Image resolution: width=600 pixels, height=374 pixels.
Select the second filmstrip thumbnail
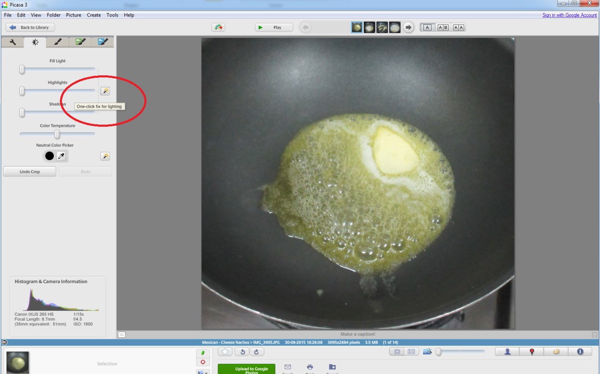[x=369, y=28]
